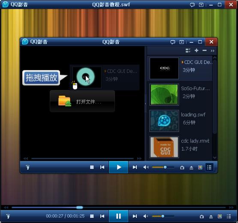Viewport: 238px width, 223px height.
Task: Open the feedback bubble in inner window
Action: pos(172,42)
